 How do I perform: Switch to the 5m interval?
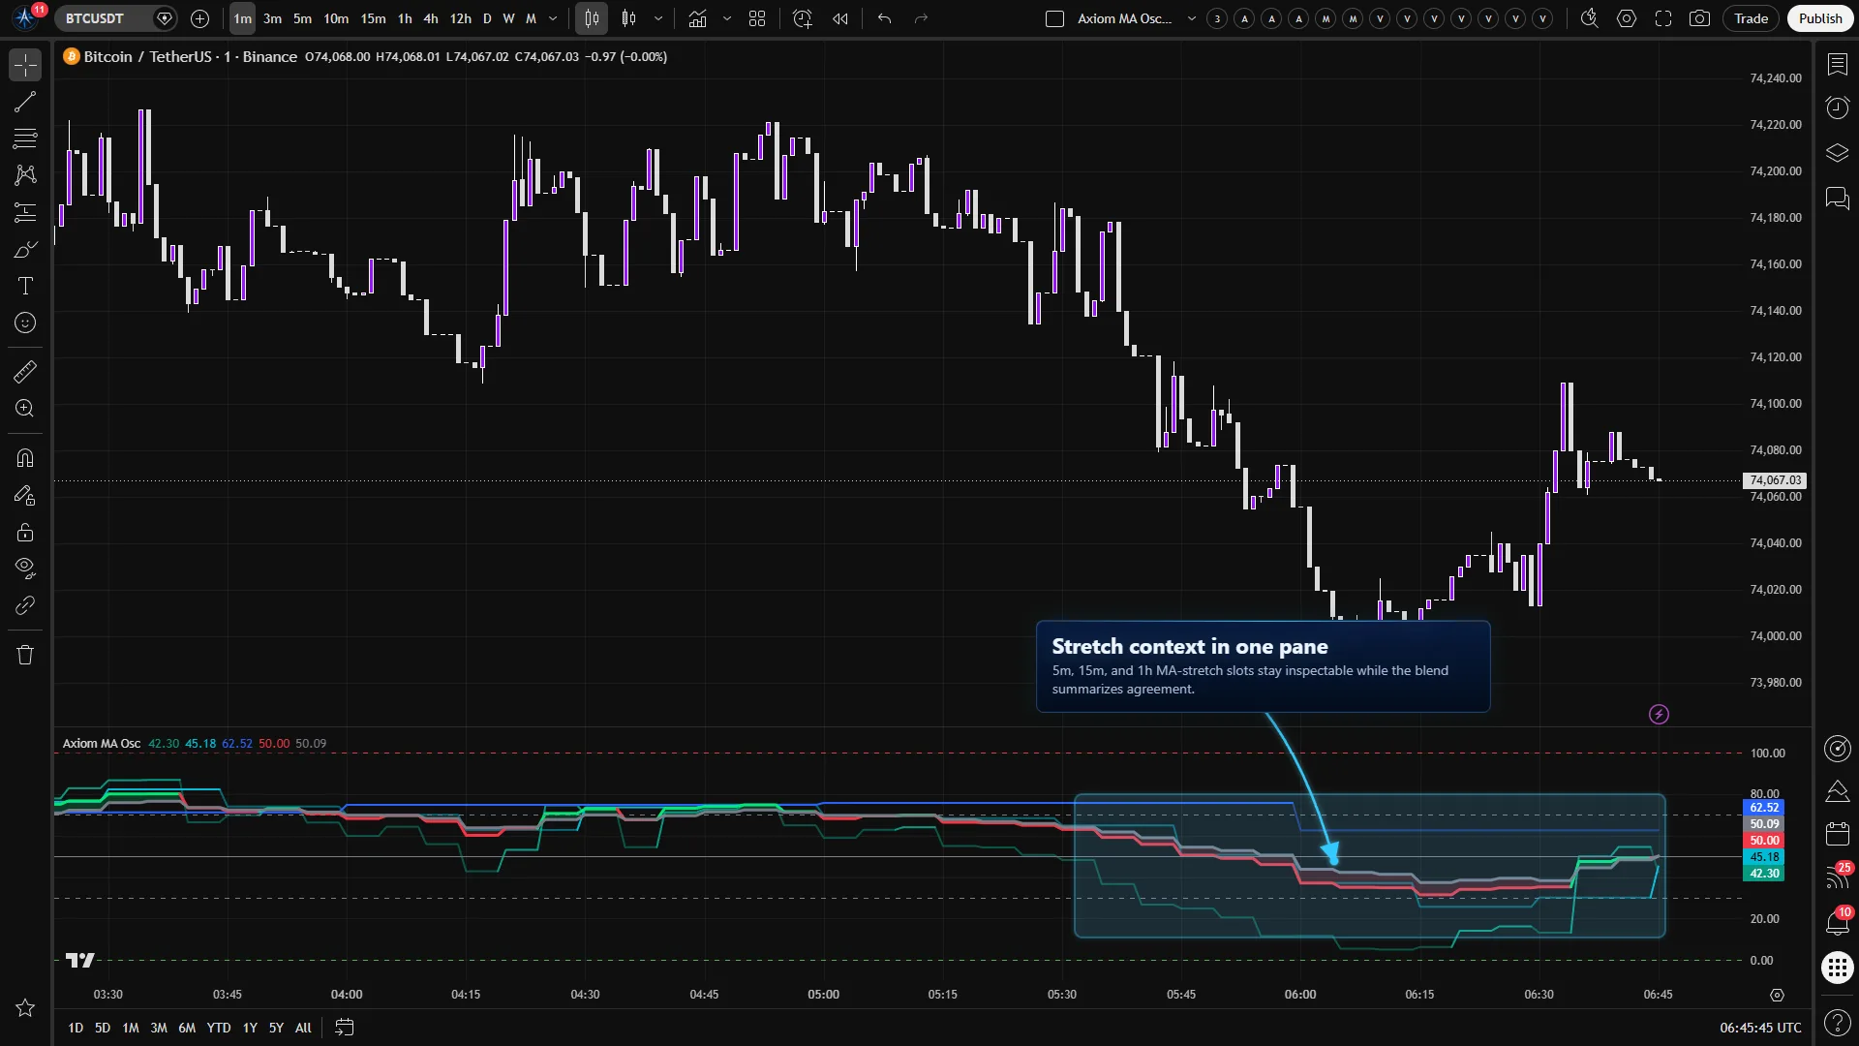coord(302,18)
